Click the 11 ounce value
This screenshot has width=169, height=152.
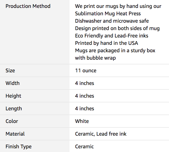[86, 70]
